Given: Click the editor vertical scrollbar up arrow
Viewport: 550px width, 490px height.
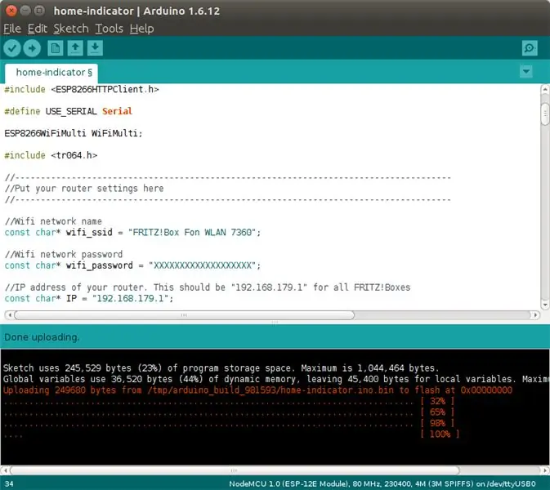Looking at the screenshot, I should point(545,89).
